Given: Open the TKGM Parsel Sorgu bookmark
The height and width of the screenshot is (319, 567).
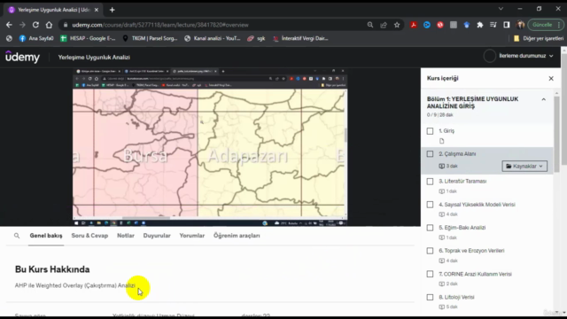Looking at the screenshot, I should pyautogui.click(x=150, y=38).
